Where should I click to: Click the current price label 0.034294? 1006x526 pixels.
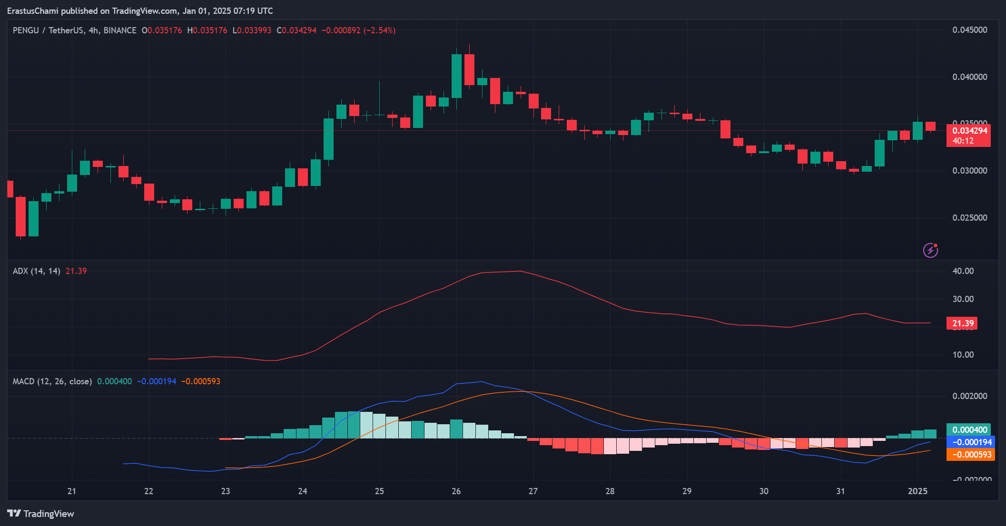[x=969, y=131]
